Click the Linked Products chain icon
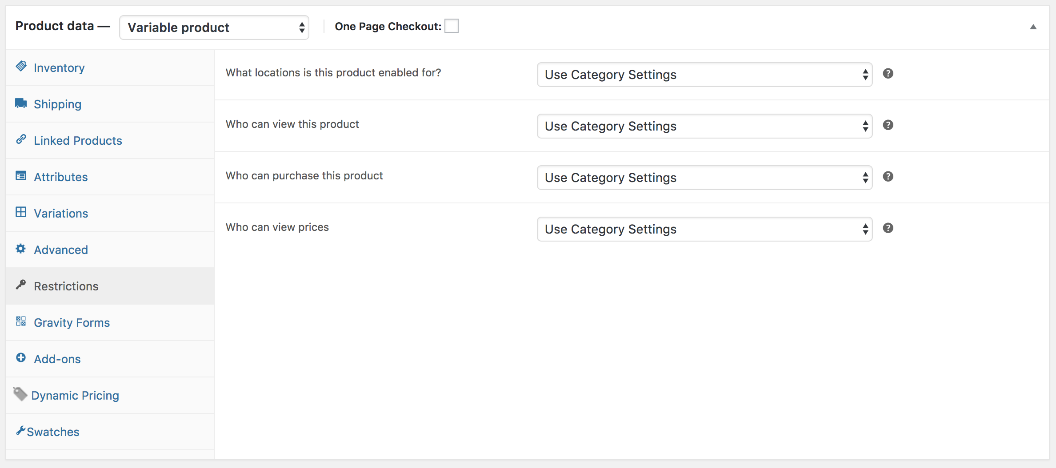 point(21,139)
